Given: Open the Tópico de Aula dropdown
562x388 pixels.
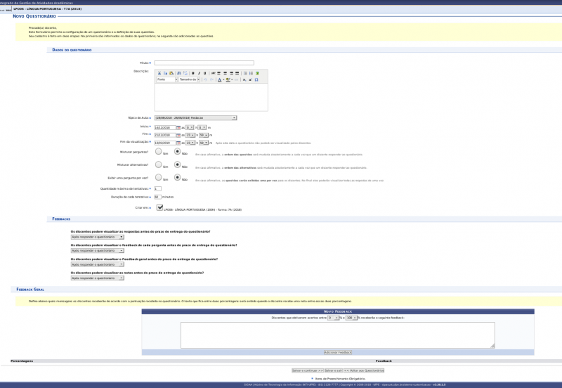Looking at the screenshot, I should tap(200, 118).
